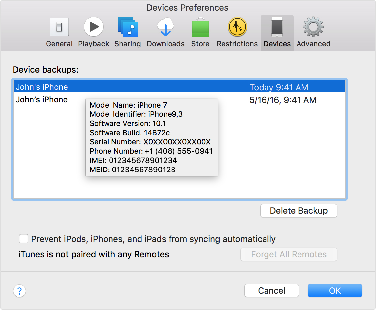
Task: Open General preferences via the switch icon
Action: [x=59, y=27]
